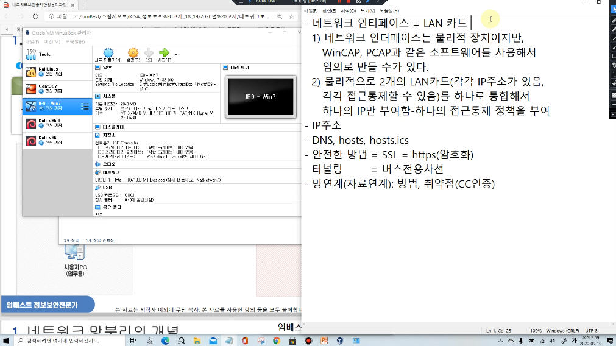Viewport: 616px width, 346px height.
Task: Open VirtualBox cube icon on taskbar
Action: (340, 341)
